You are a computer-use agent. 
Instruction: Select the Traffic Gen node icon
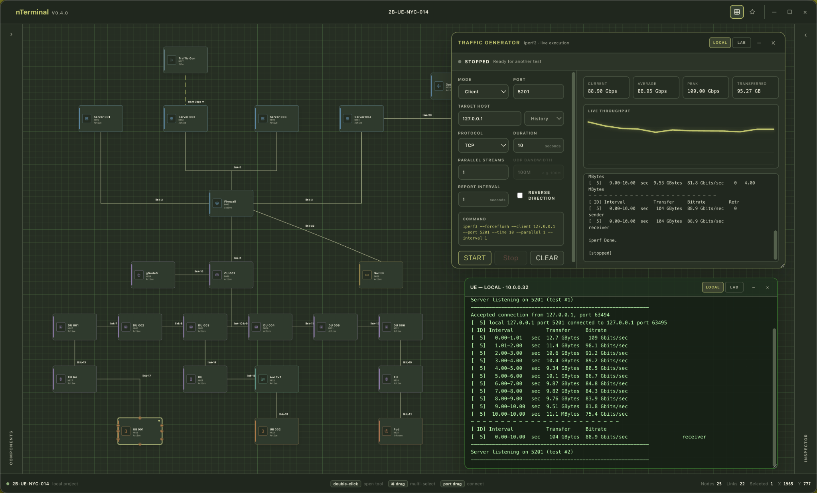172,60
